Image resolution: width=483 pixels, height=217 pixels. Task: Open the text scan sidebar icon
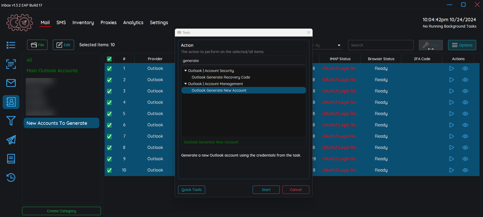pos(11,64)
